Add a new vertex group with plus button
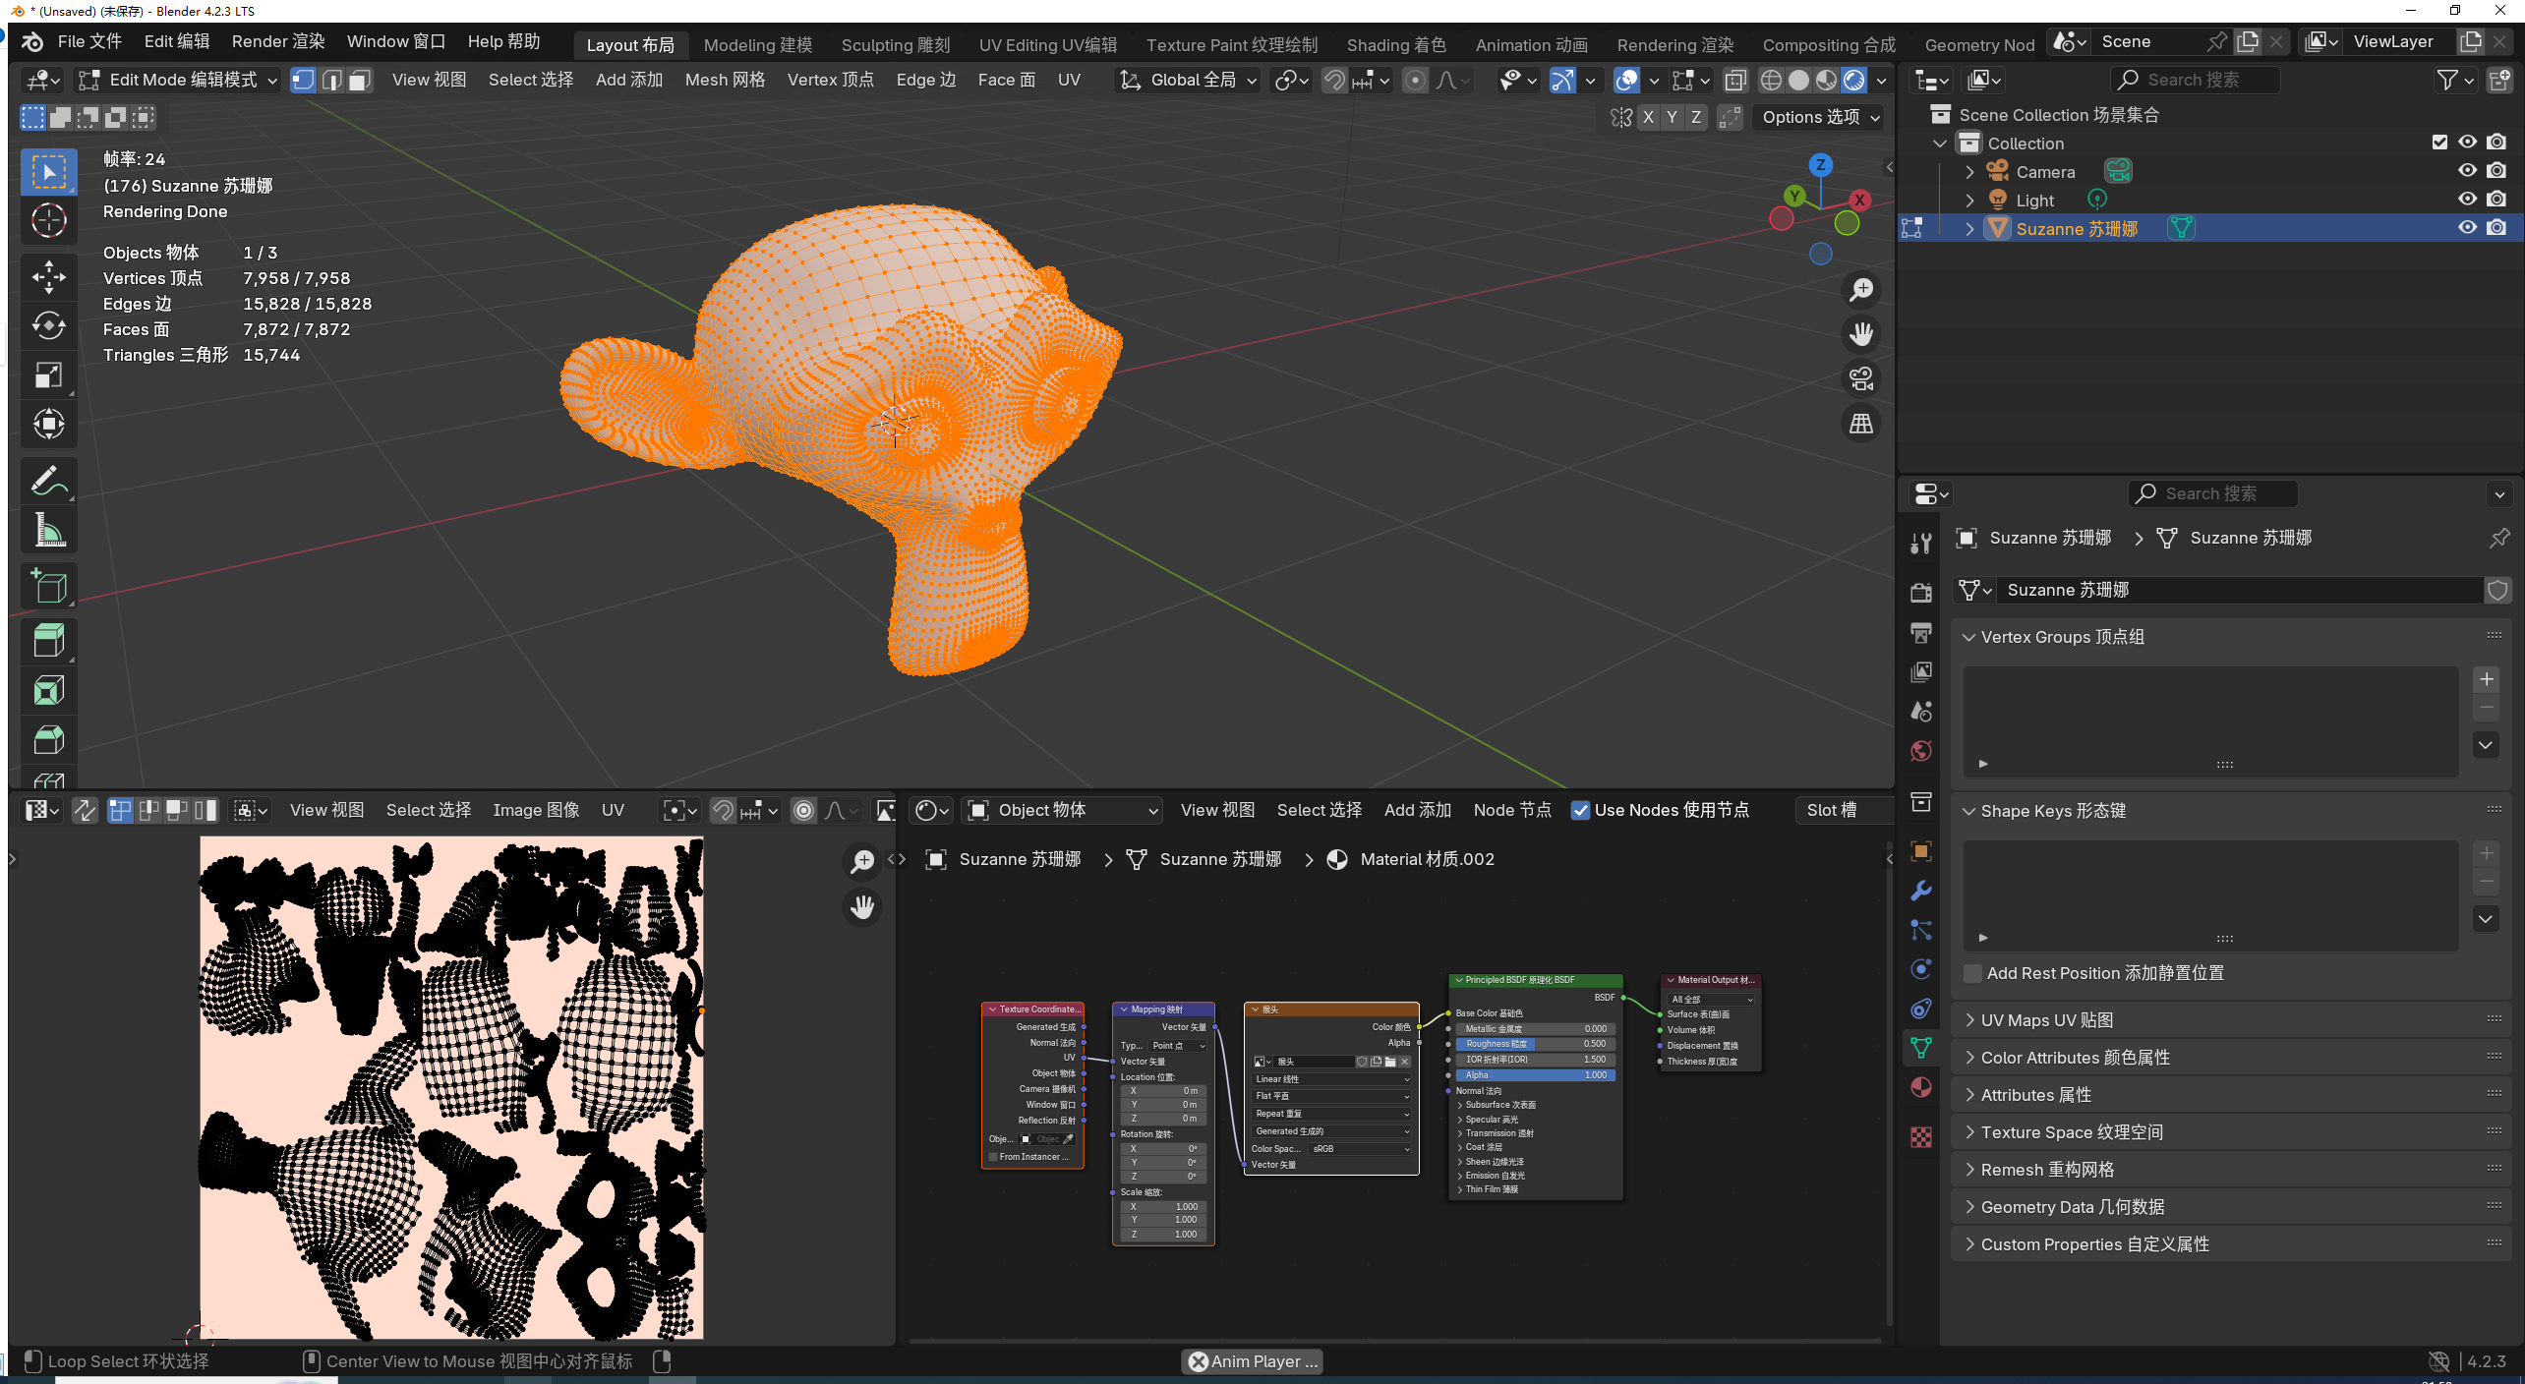This screenshot has width=2525, height=1384. (x=2487, y=679)
